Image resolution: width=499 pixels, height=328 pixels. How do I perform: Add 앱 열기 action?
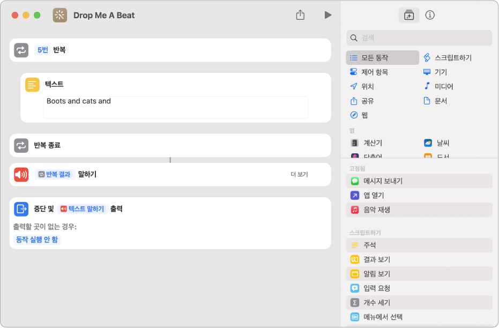point(419,195)
